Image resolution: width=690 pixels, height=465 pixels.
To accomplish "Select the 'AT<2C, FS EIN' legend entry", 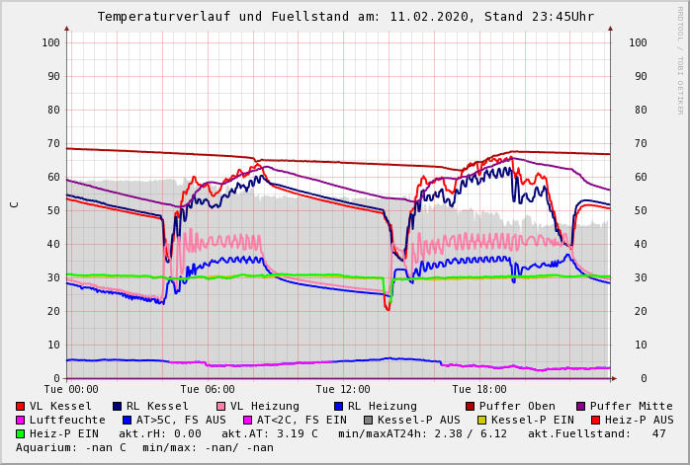I will coord(302,420).
